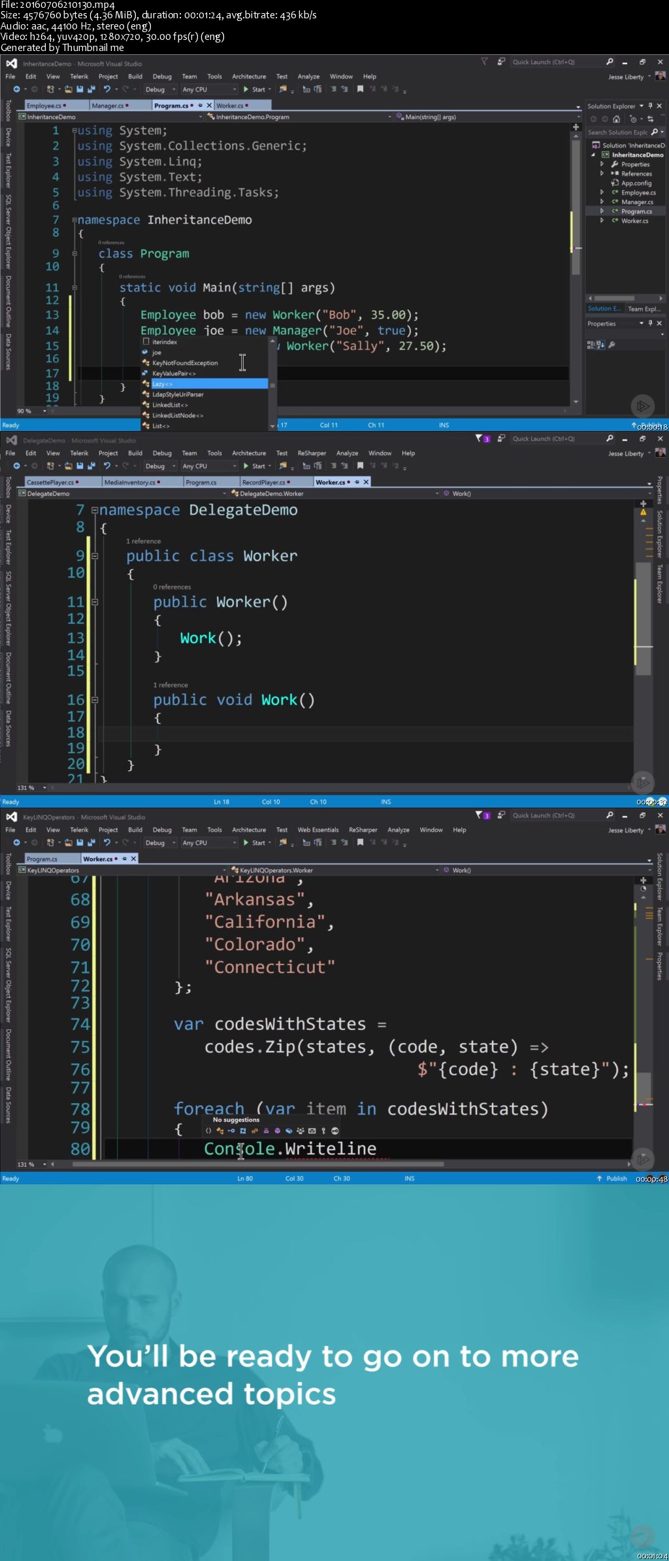This screenshot has width=669, height=1561.
Task: Toggle auto-hide pin on Properties panel
Action: click(x=650, y=323)
